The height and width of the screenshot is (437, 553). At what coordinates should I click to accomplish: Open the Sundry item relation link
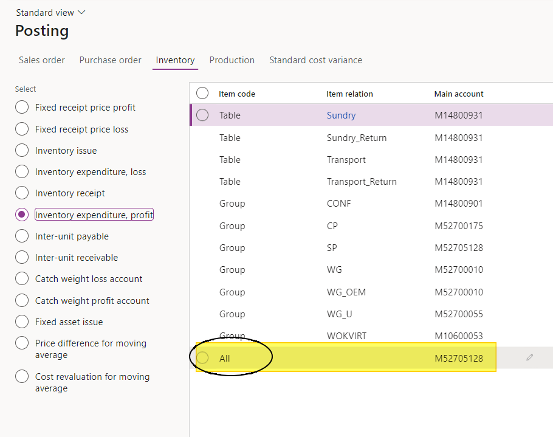(341, 115)
